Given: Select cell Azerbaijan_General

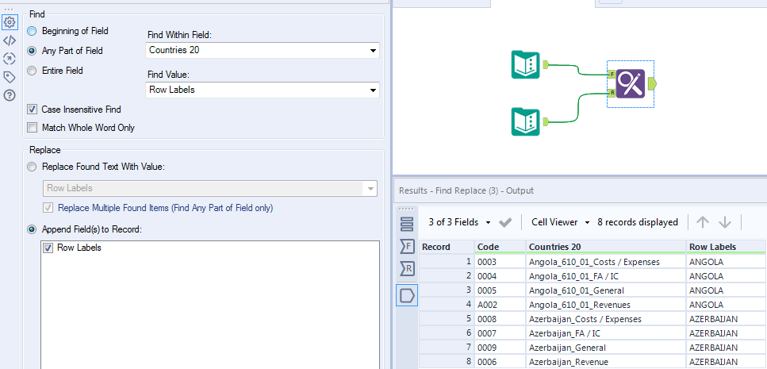Looking at the screenshot, I should tap(605, 348).
